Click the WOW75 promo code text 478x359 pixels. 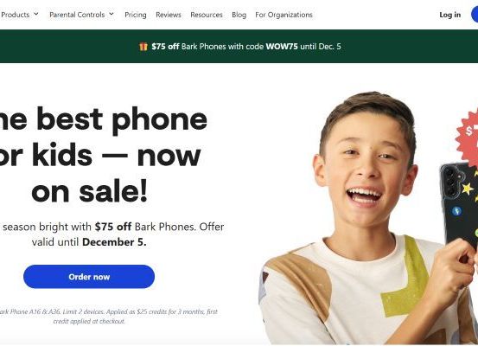tap(282, 47)
